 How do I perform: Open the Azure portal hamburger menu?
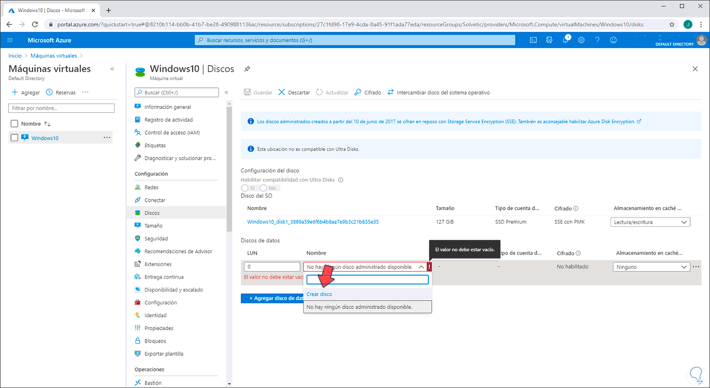pyautogui.click(x=10, y=40)
